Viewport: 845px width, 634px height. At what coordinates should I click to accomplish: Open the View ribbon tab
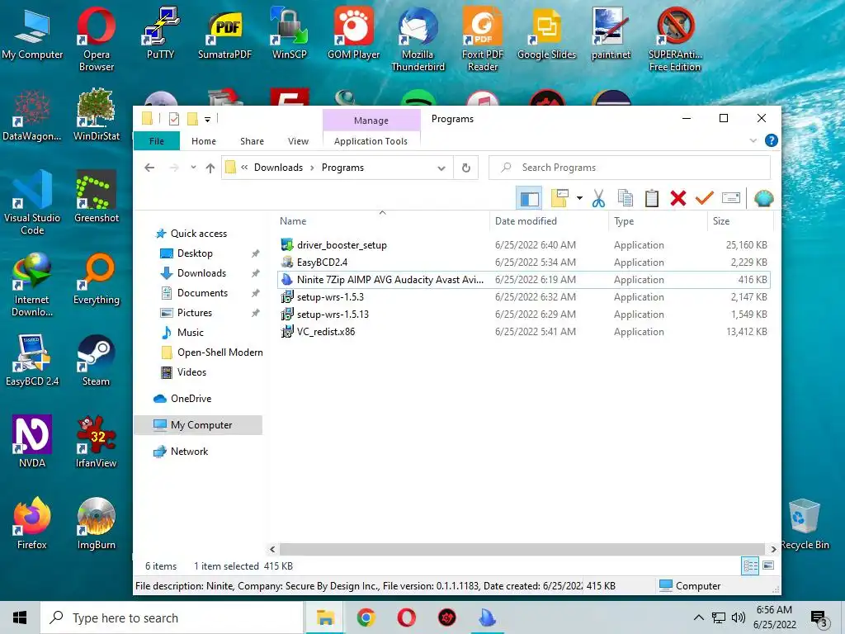coord(298,141)
